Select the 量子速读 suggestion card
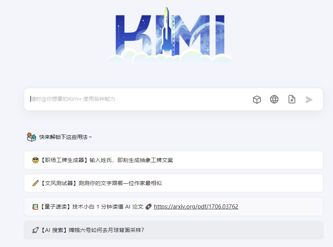 [x=174, y=207]
